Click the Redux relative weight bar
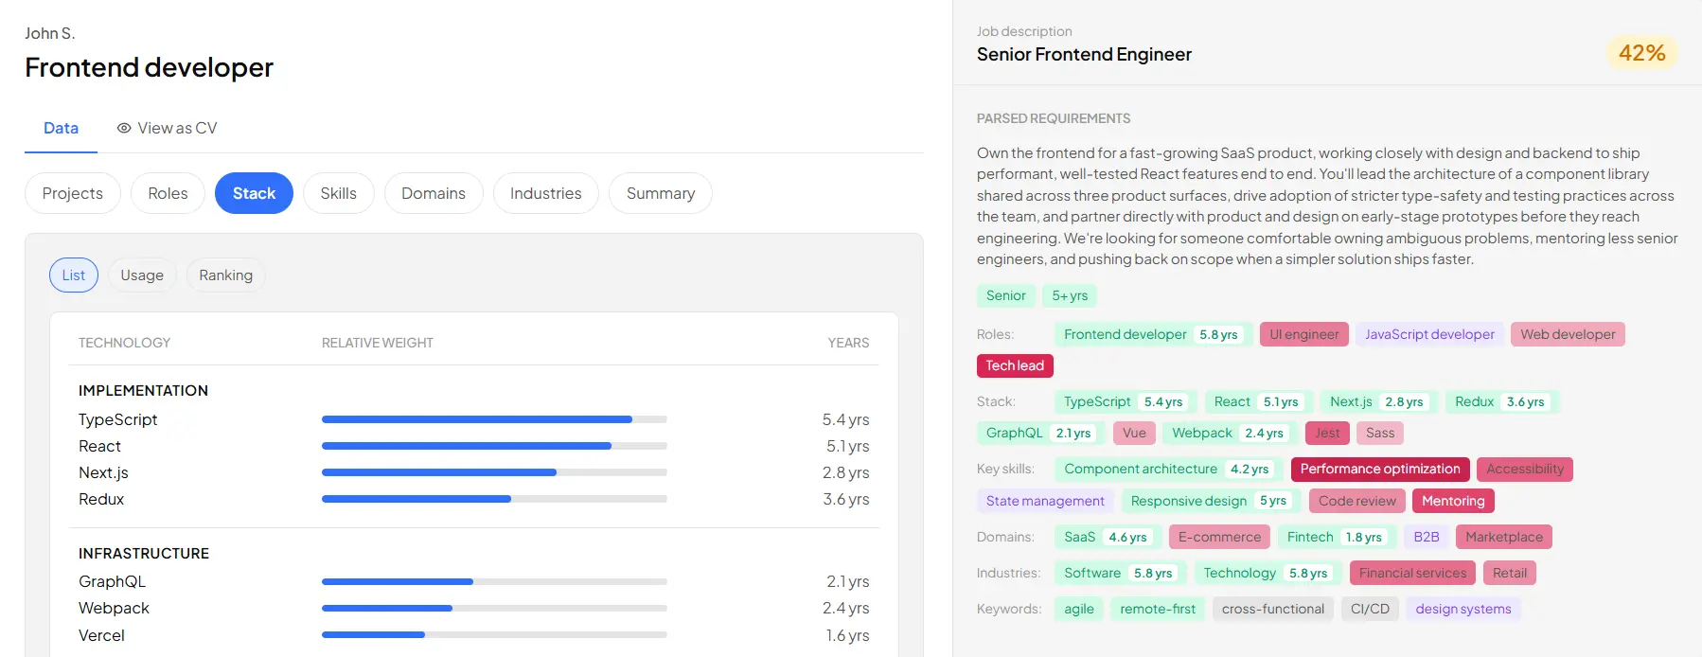 (x=494, y=499)
